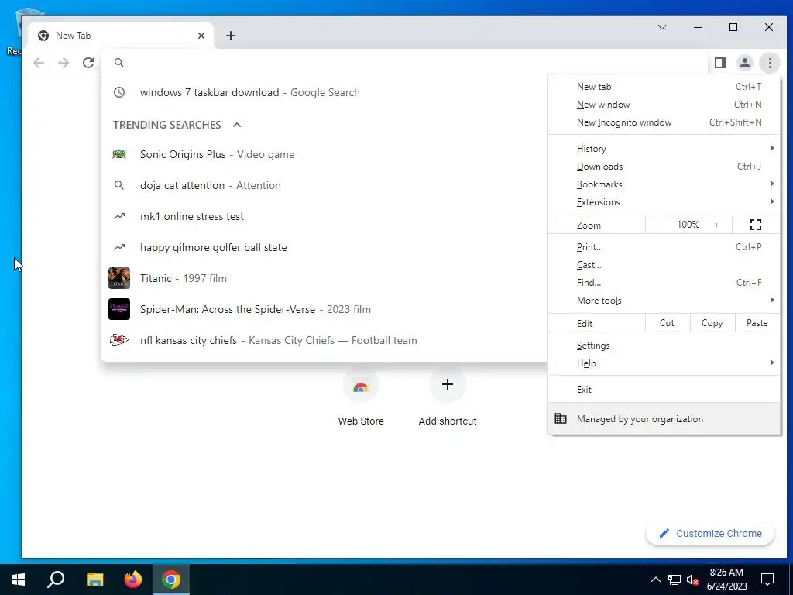Screen dimensions: 793x595
Task: Select nfl kansas city chiefs suggestion
Action: (324, 340)
